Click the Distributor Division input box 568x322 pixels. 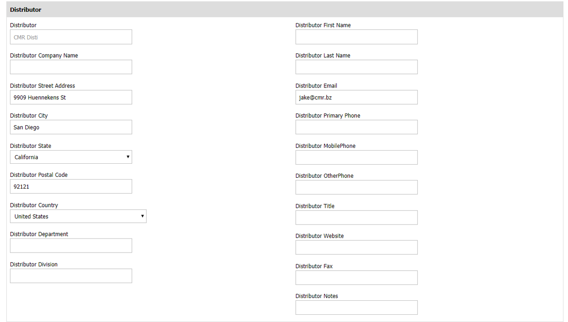pos(71,276)
